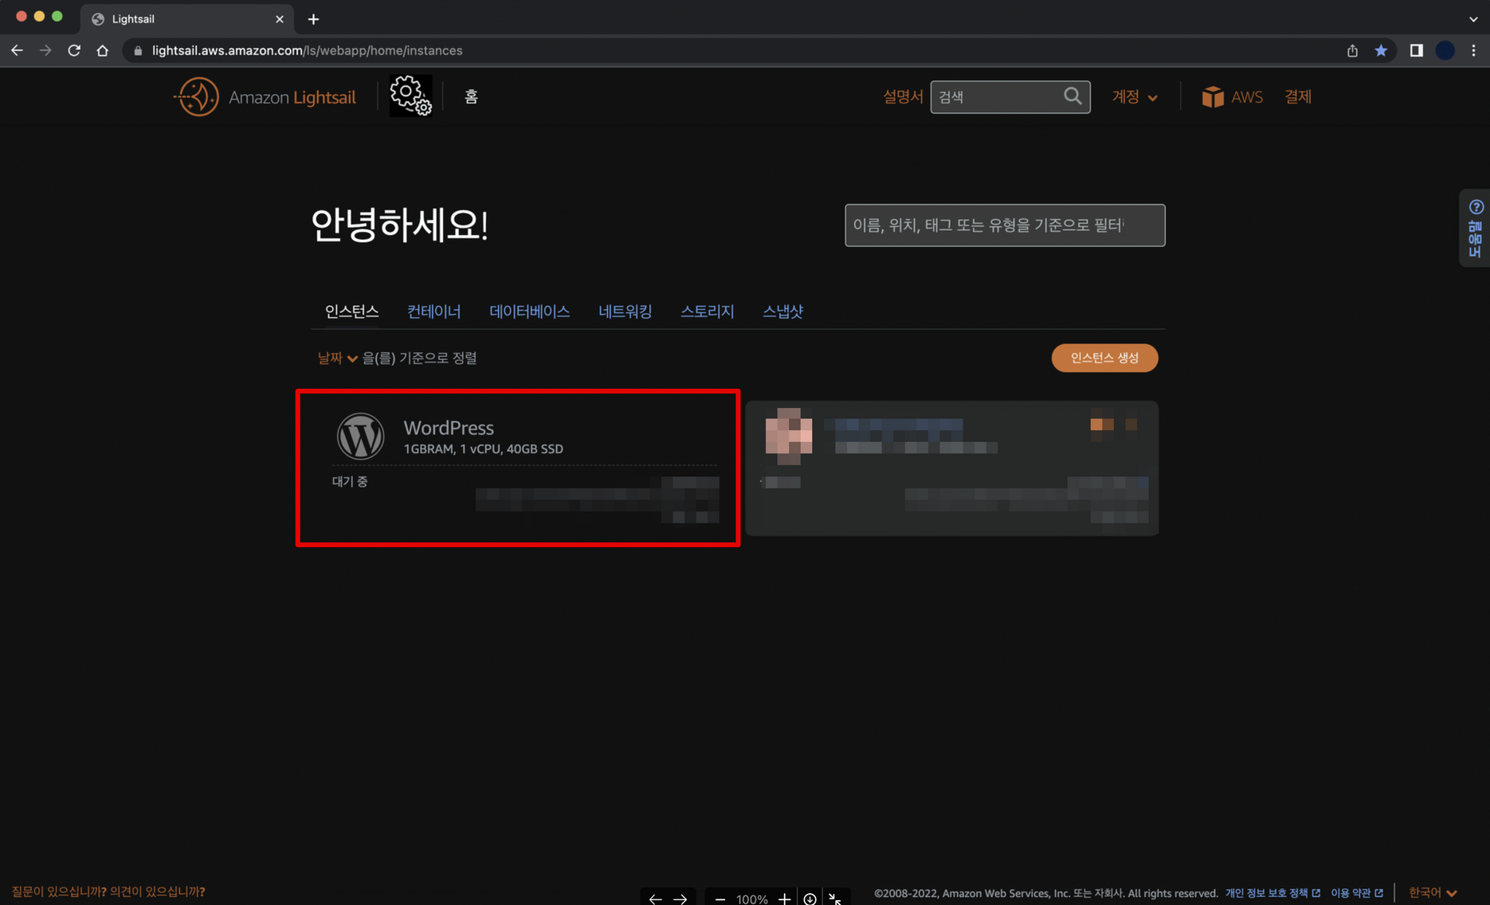Switch to the 데이터베이스 tab
This screenshot has height=905, width=1490.
click(529, 311)
